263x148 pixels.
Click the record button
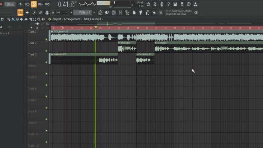[1, 4]
